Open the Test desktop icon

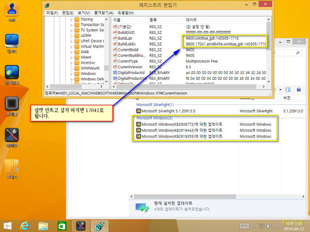(12, 11)
